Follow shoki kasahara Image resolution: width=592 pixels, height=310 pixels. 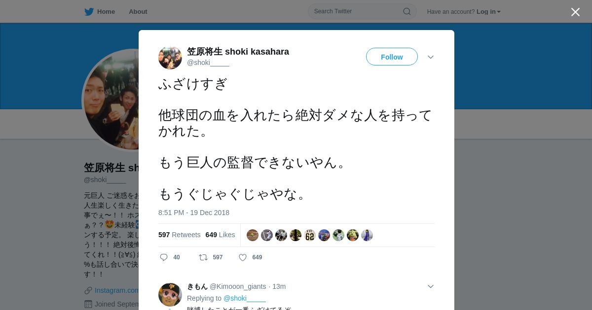click(x=392, y=57)
